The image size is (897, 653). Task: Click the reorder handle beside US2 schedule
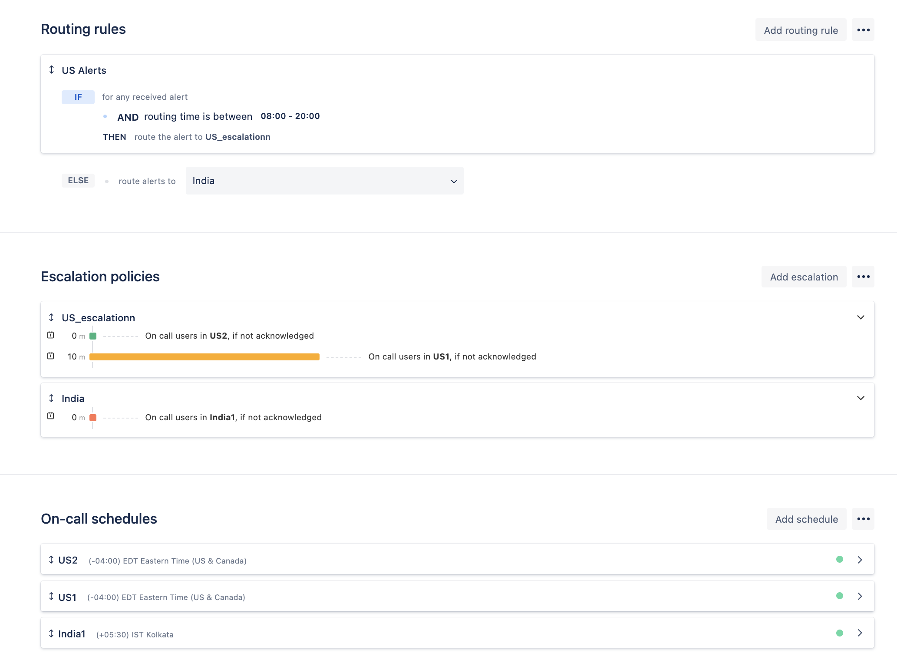point(51,560)
